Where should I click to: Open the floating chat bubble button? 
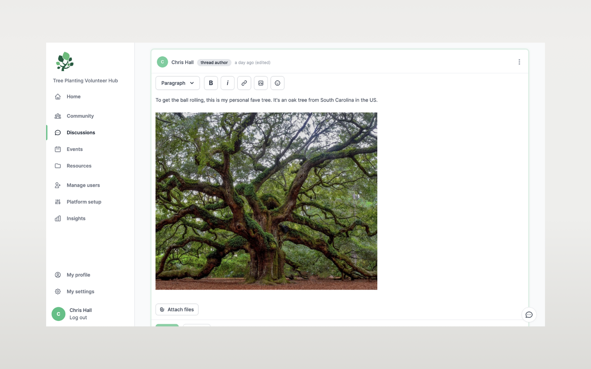529,315
